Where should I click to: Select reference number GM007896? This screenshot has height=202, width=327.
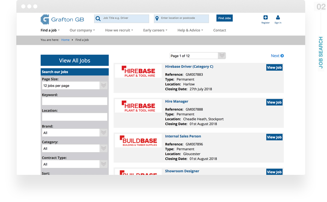coord(194,144)
